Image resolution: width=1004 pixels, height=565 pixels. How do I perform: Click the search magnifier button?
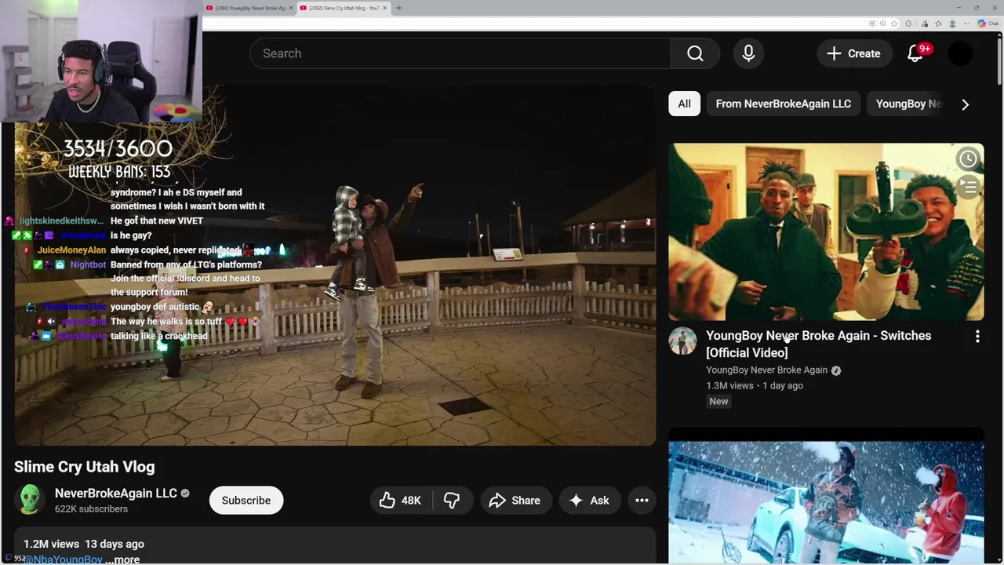[x=695, y=53]
